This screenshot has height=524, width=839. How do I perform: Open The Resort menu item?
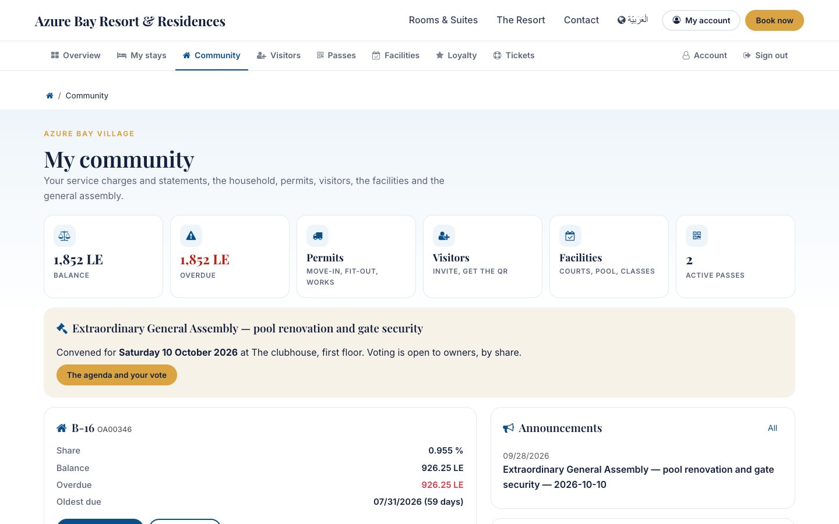(521, 20)
